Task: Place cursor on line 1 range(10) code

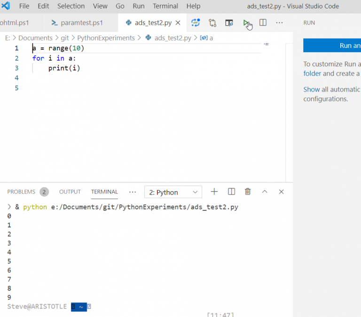Action: [x=66, y=48]
